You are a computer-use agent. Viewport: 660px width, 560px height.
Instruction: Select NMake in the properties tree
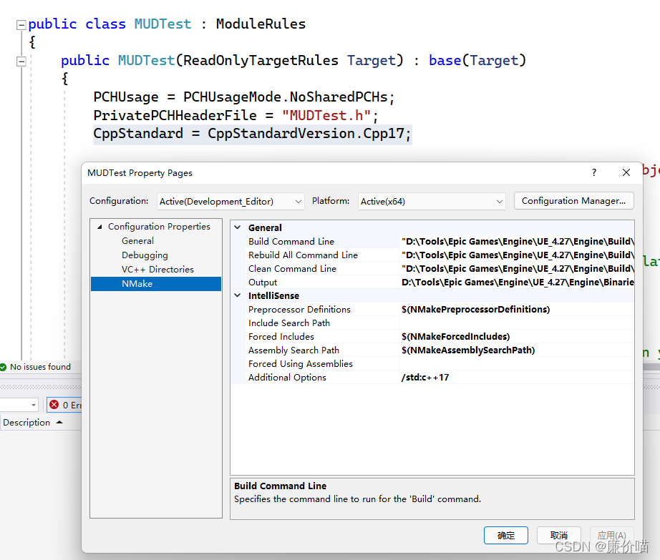click(156, 284)
